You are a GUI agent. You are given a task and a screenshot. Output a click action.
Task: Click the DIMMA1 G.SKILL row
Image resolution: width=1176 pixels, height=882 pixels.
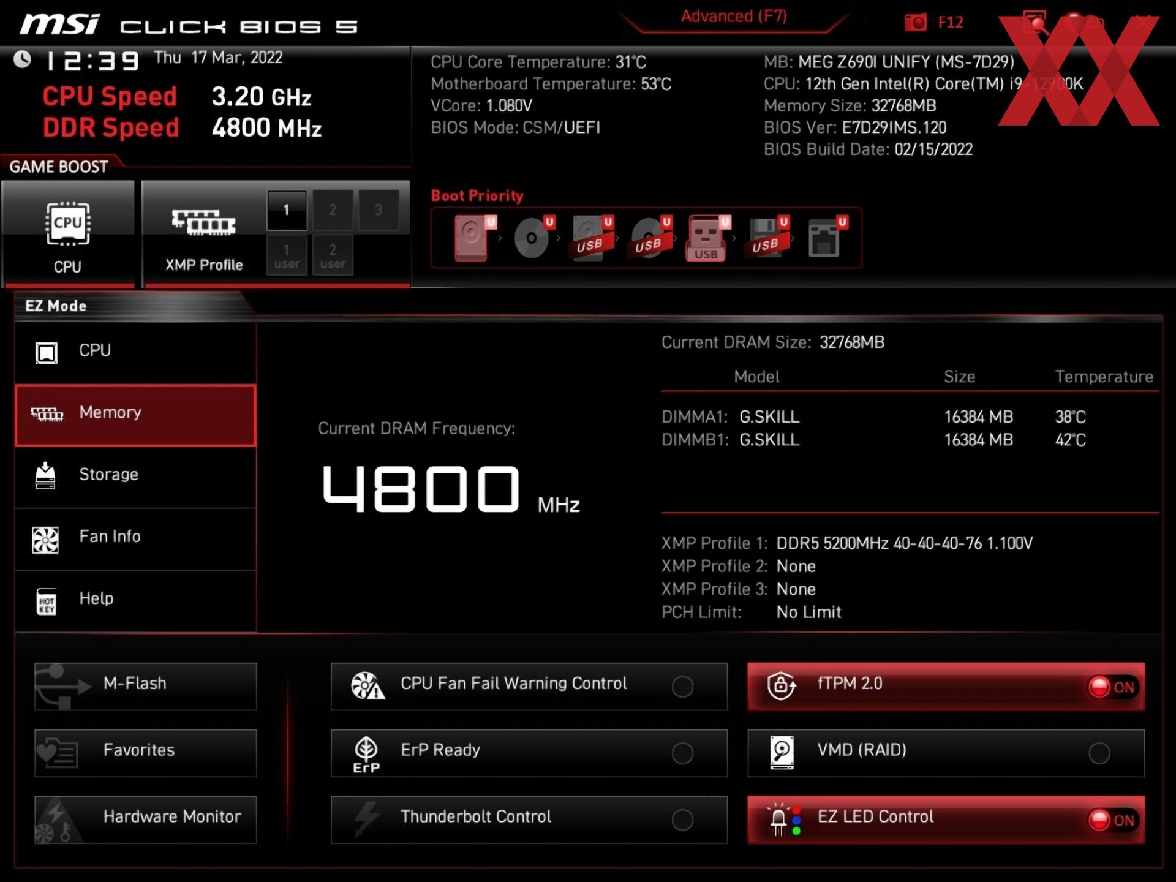pos(873,417)
